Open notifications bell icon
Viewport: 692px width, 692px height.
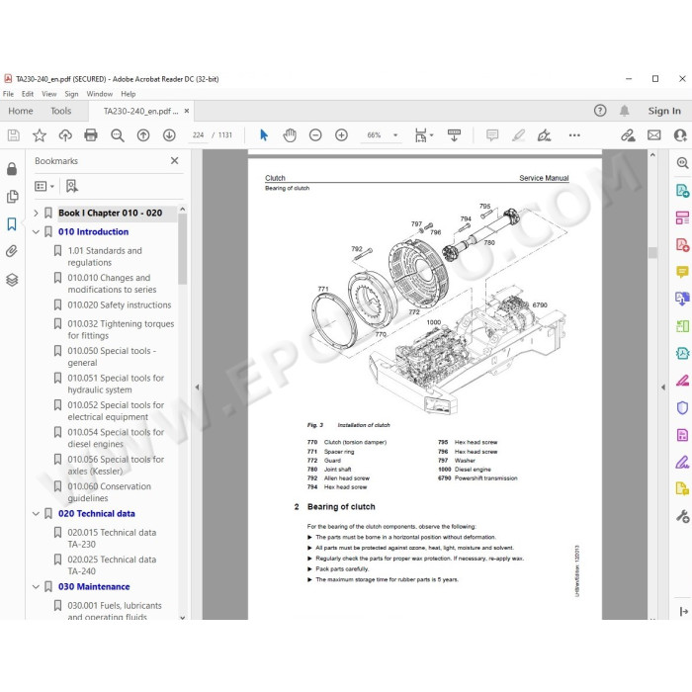point(624,111)
